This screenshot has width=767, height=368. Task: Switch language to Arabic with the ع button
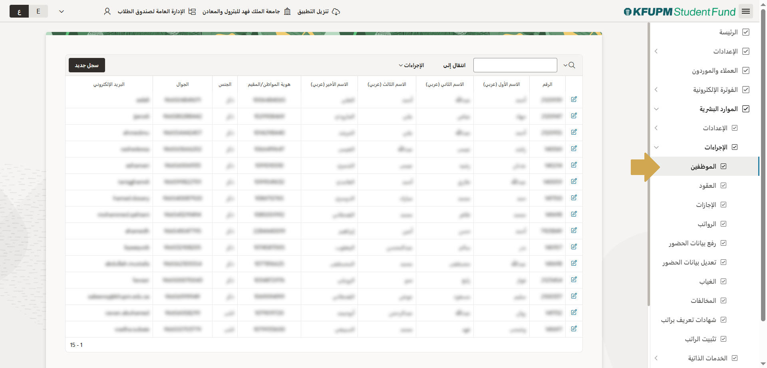(19, 11)
